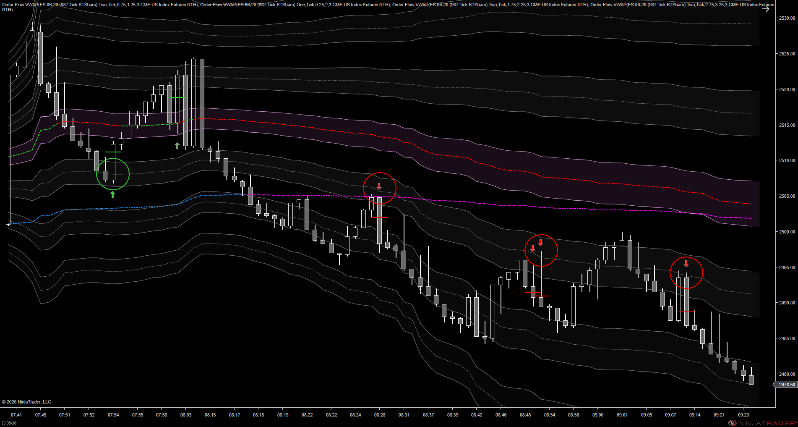Click the © 2020 NinjaTrader, LLC text
This screenshot has height=427, width=798.
tap(26, 402)
